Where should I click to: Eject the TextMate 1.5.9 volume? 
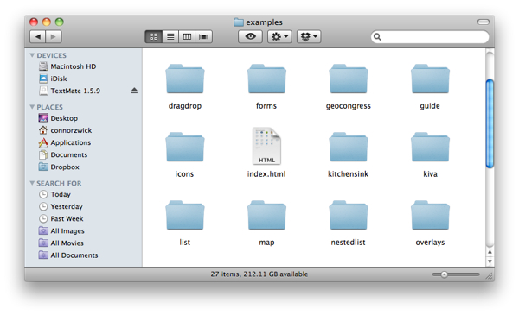(134, 91)
